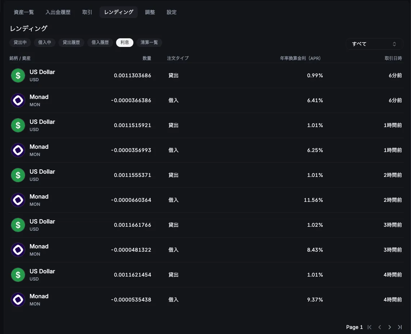
Task: Jump to the last page arrow
Action: point(399,327)
